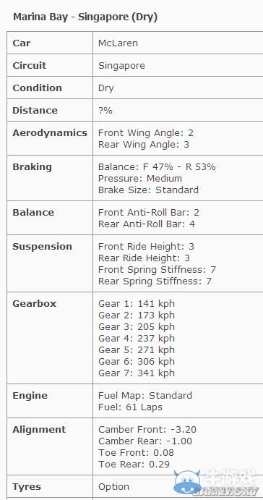Screen dimensions: 263x500
Task: Click the Rear Anti-Roll Bar: 4 text
Action: (x=147, y=224)
